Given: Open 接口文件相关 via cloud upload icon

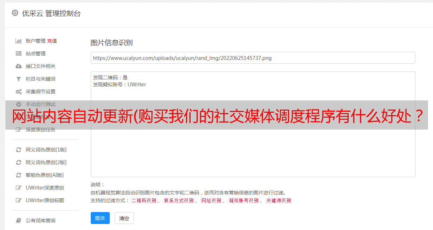Looking at the screenshot, I should (19, 66).
